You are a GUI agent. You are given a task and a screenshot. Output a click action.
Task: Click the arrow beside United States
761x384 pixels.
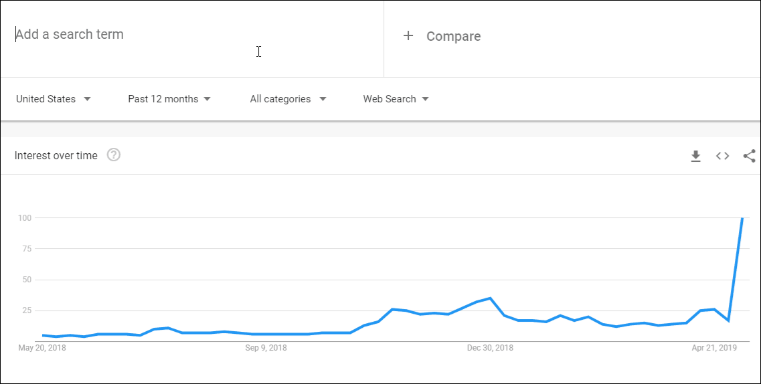tap(88, 99)
